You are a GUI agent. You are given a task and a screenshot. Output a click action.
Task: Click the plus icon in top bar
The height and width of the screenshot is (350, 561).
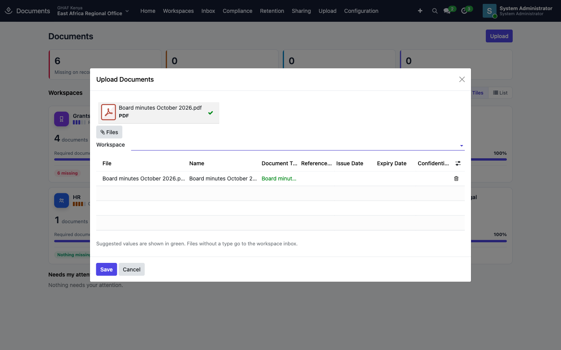click(420, 11)
